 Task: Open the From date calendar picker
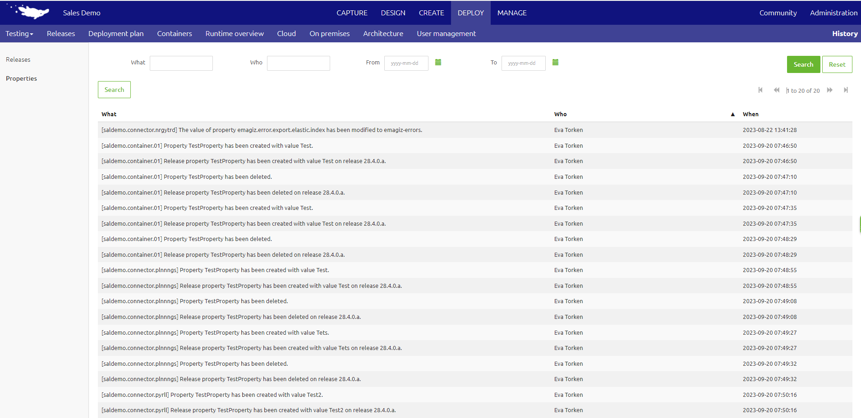[437, 63]
